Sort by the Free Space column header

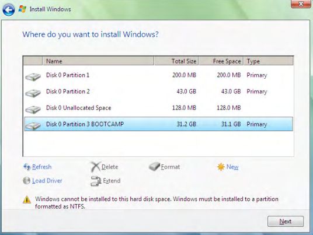pos(221,61)
